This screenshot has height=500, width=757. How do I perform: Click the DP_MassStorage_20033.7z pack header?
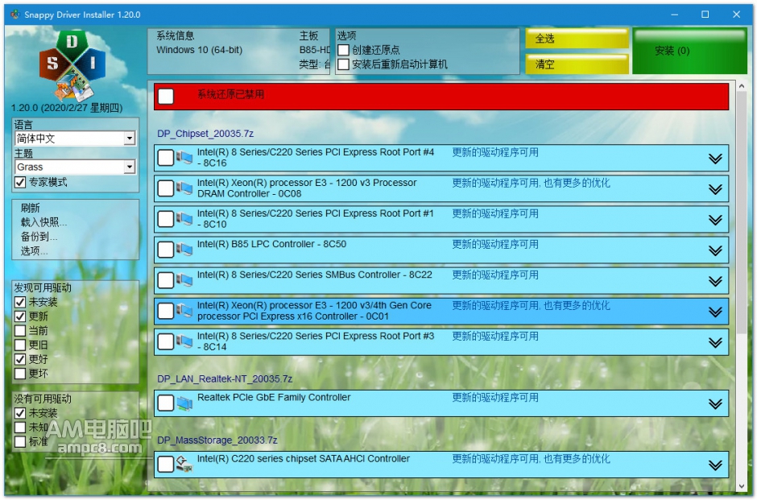217,440
